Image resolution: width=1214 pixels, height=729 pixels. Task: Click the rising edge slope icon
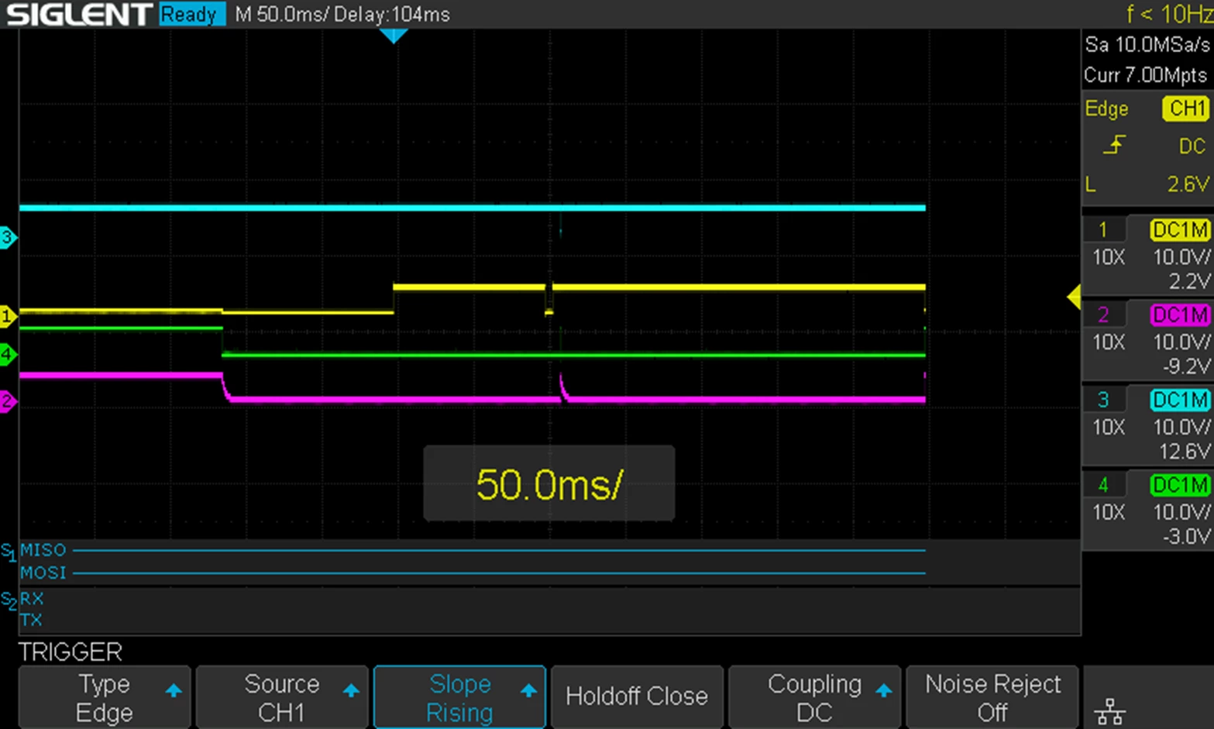[x=1113, y=145]
